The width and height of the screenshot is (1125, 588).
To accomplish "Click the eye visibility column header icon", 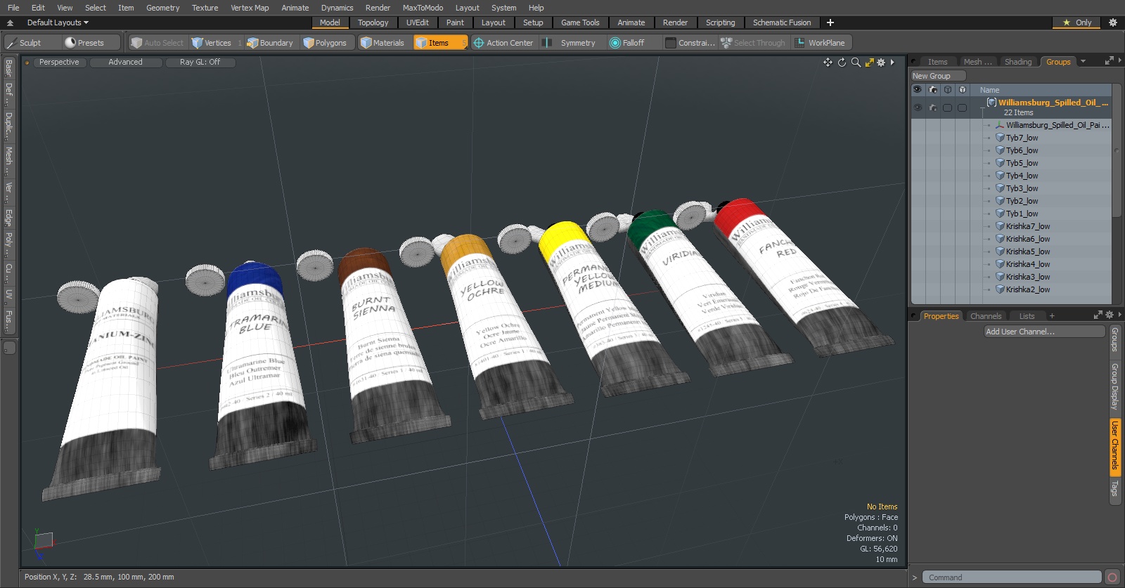I will pos(917,90).
